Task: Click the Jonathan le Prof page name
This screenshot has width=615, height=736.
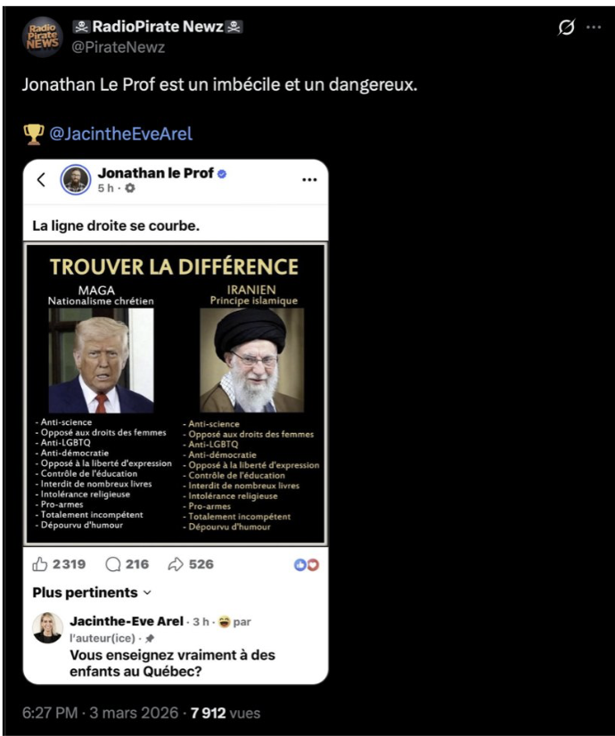Action: click(x=155, y=173)
